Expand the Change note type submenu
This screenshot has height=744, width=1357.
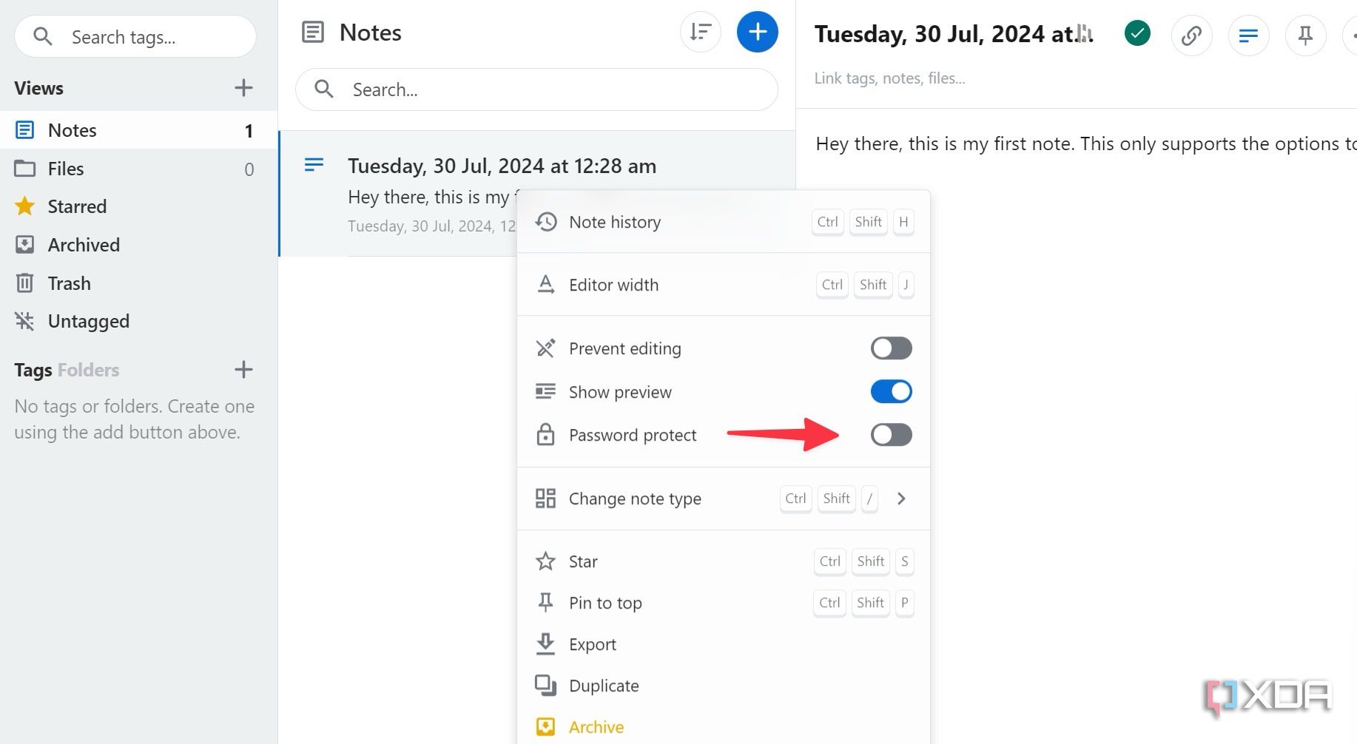901,498
